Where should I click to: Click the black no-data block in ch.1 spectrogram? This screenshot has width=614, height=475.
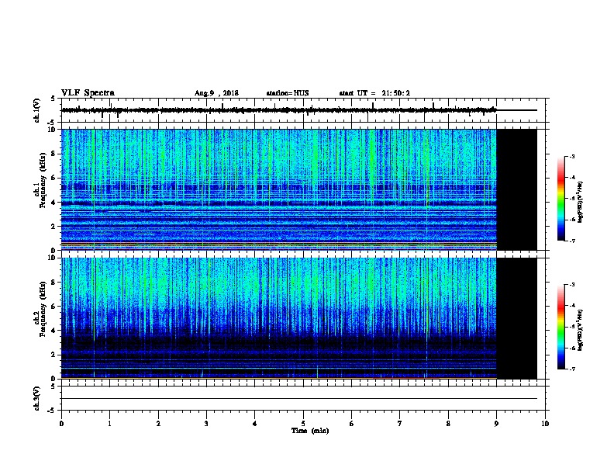coord(516,189)
